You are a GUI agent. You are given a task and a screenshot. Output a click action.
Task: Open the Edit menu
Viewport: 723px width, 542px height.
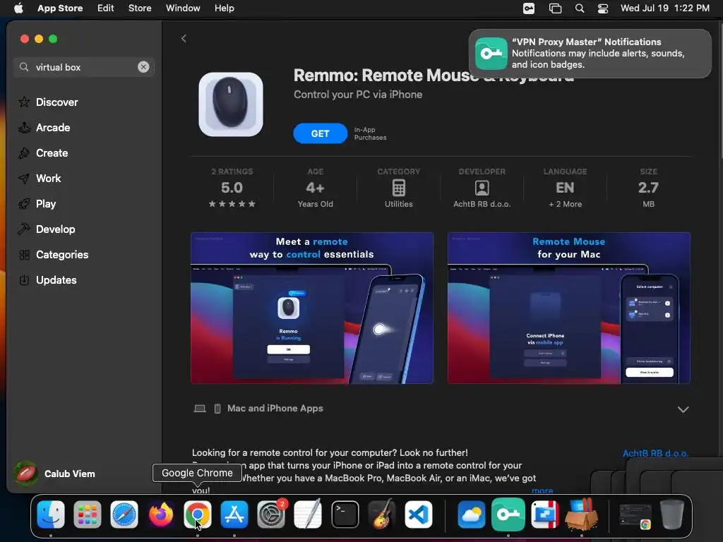[x=106, y=8]
